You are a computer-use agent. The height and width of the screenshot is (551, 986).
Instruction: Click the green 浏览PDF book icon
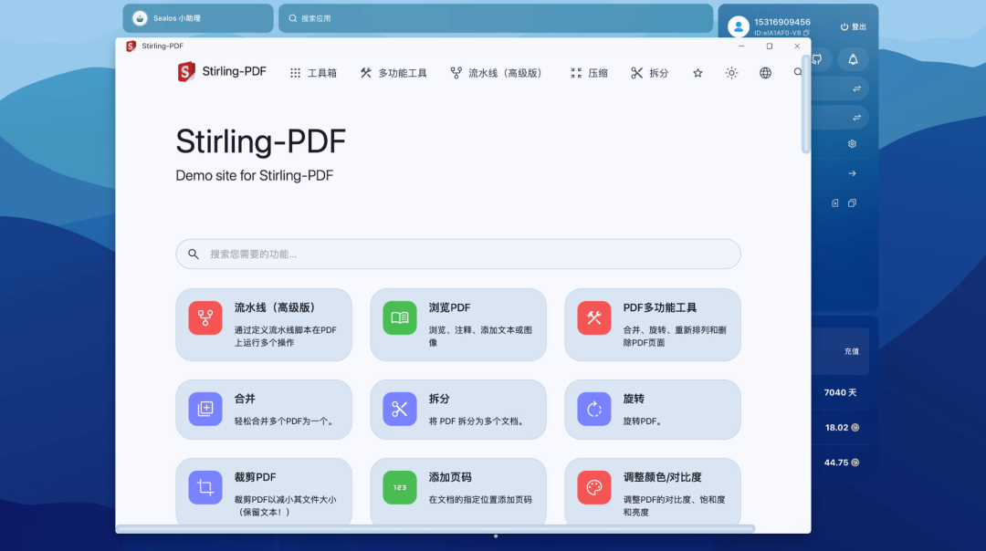[399, 317]
